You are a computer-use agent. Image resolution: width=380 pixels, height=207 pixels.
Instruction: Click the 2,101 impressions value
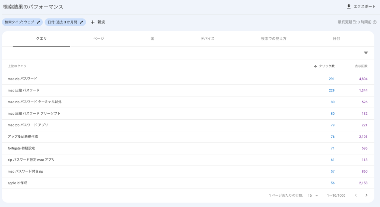(x=363, y=137)
